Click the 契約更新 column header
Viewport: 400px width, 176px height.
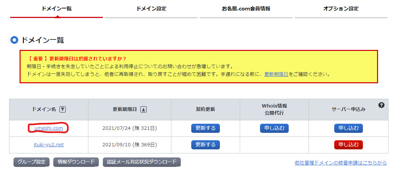[205, 110]
